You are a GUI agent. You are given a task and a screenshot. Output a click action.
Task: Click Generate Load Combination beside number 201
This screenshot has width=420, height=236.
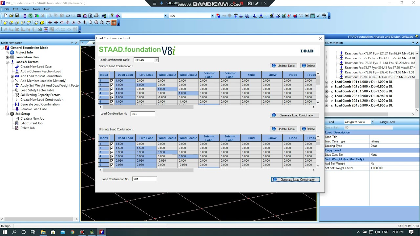295,180
